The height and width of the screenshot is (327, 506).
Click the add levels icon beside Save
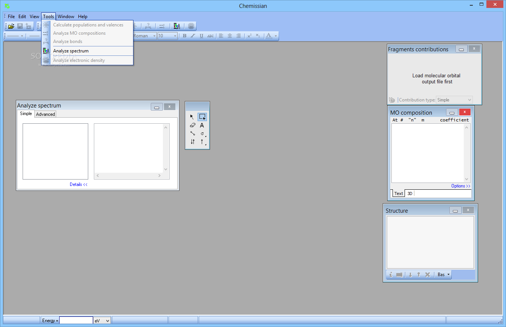tap(29, 26)
